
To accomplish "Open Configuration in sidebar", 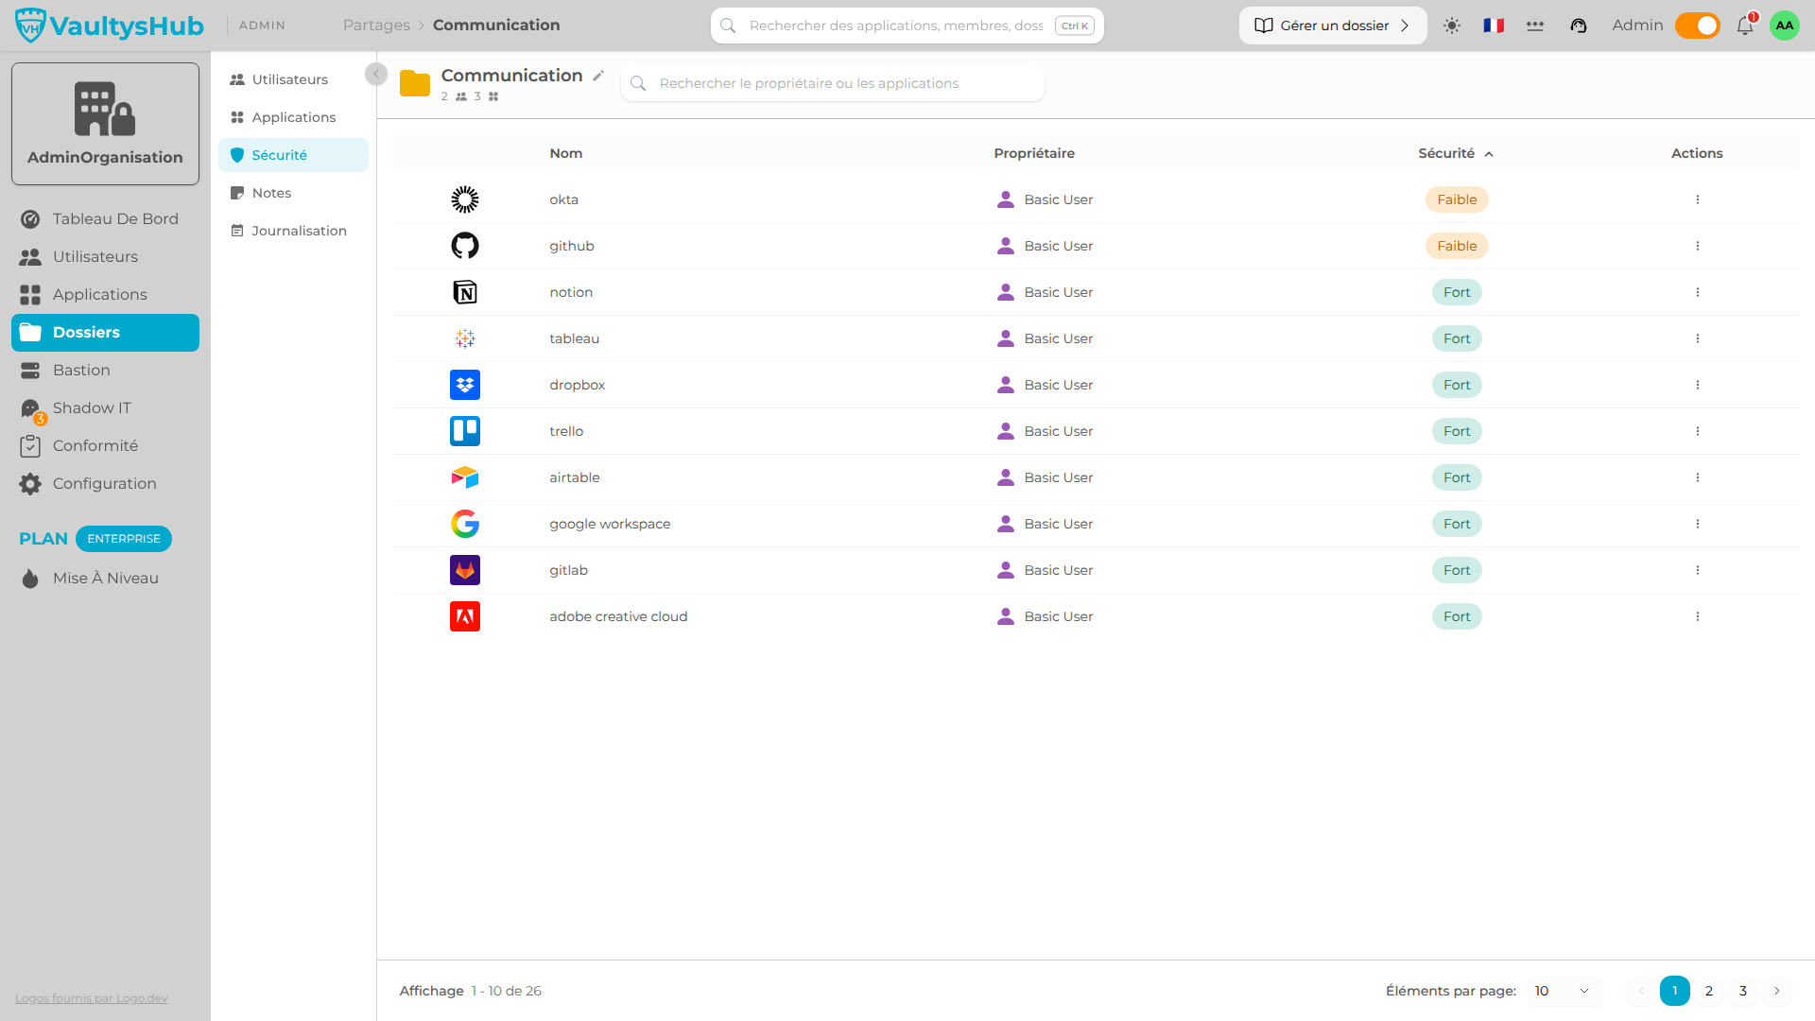I will point(105,484).
